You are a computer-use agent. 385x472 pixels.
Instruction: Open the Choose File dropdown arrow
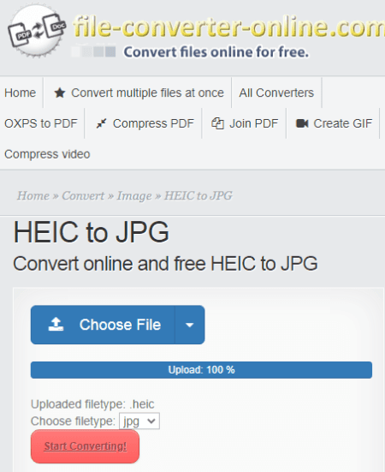coord(190,325)
